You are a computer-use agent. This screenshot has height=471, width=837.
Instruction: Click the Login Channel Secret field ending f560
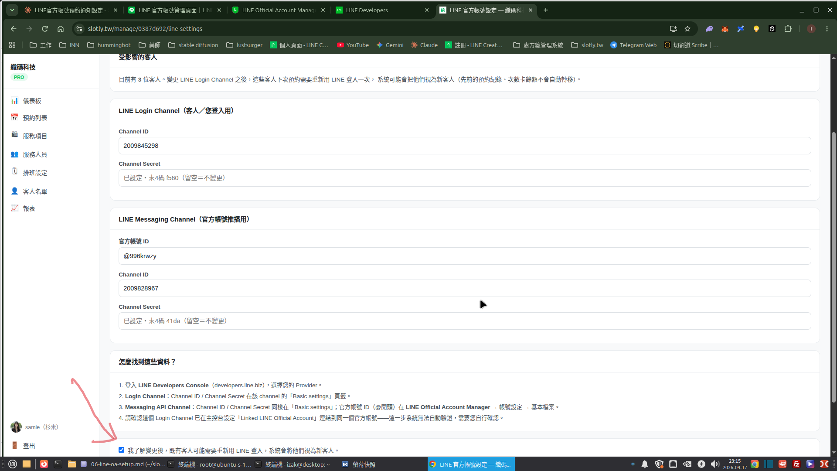point(465,178)
